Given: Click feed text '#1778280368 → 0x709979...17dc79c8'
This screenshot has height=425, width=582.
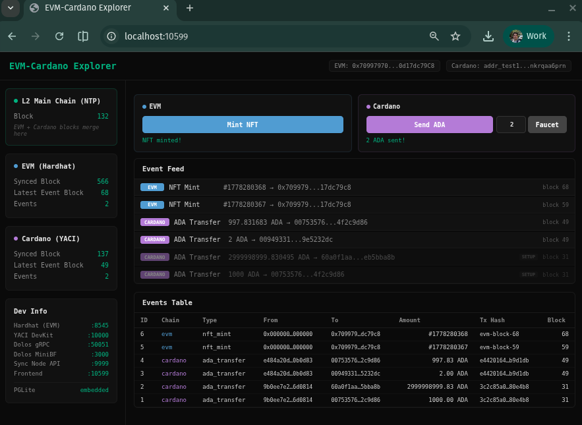Looking at the screenshot, I should pos(287,187).
